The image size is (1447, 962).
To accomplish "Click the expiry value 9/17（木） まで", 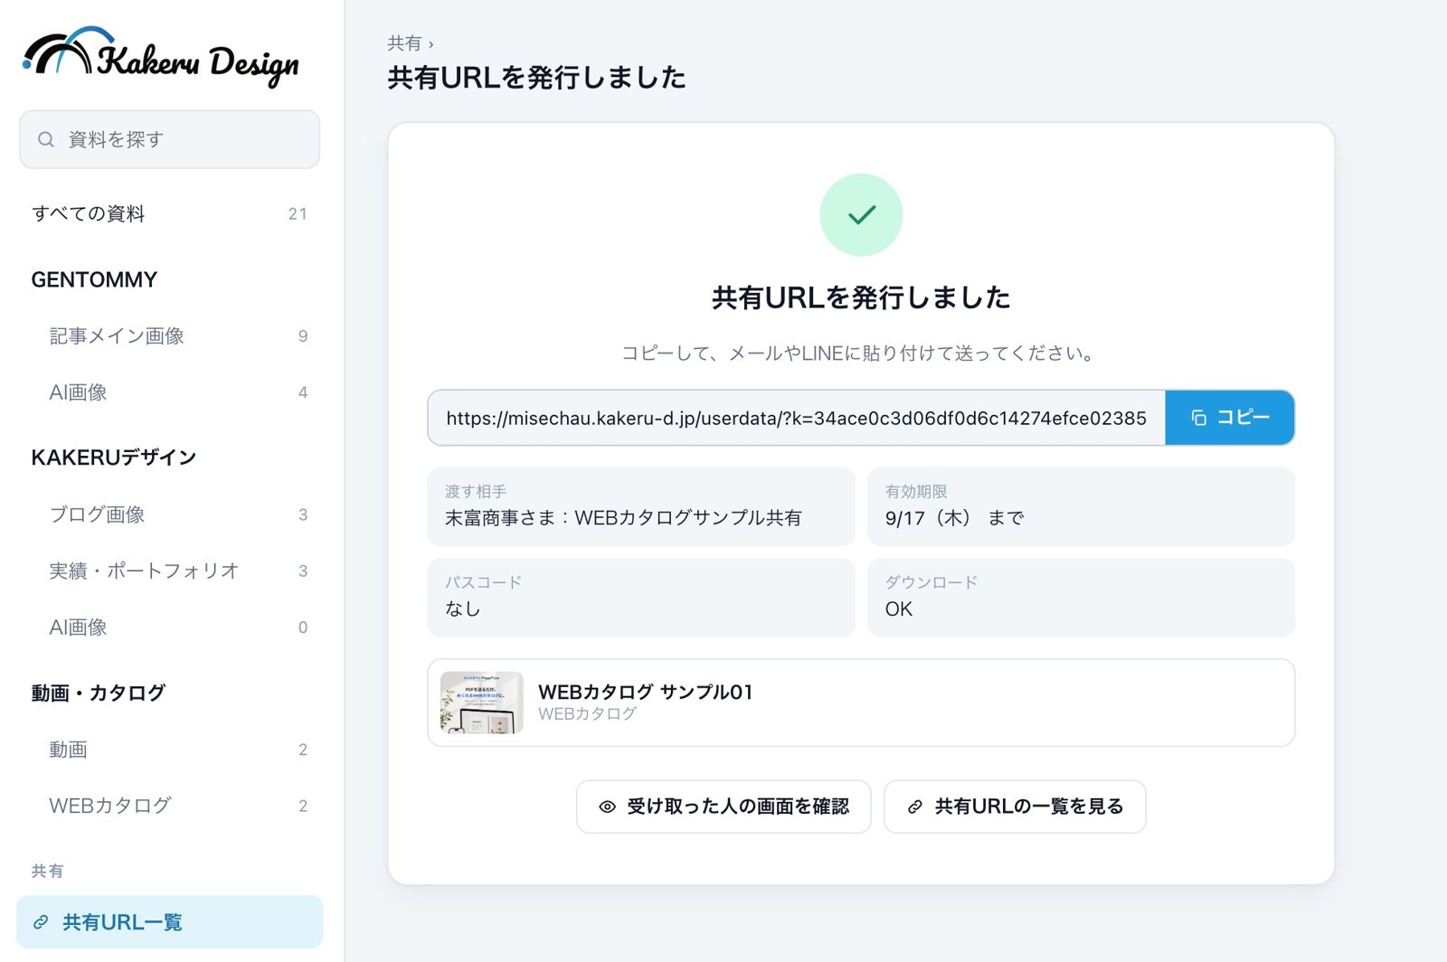I will click(x=955, y=518).
